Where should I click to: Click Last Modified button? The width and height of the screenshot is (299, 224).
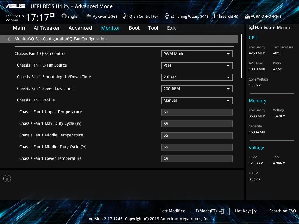coord(173,211)
